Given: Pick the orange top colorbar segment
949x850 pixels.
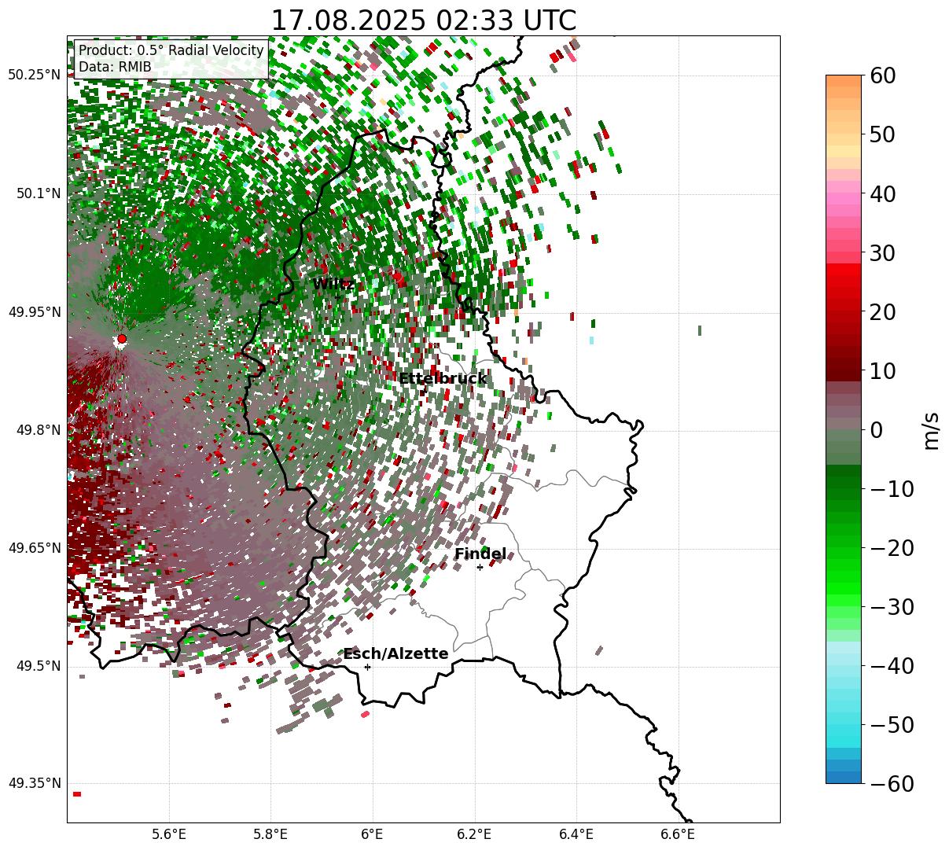Looking at the screenshot, I should coord(844,80).
